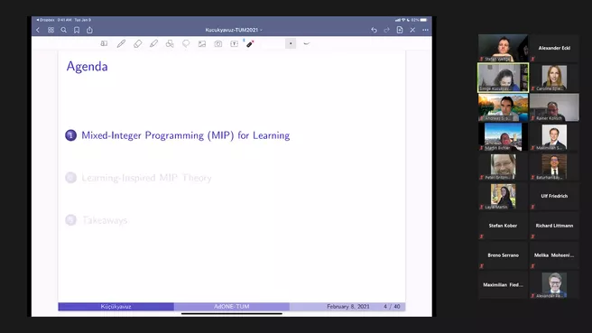Open the more options ellipsis menu
The width and height of the screenshot is (592, 333).
point(426,30)
